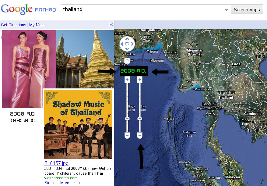Open the Get Directions tab
267x186 pixels.
13,25
